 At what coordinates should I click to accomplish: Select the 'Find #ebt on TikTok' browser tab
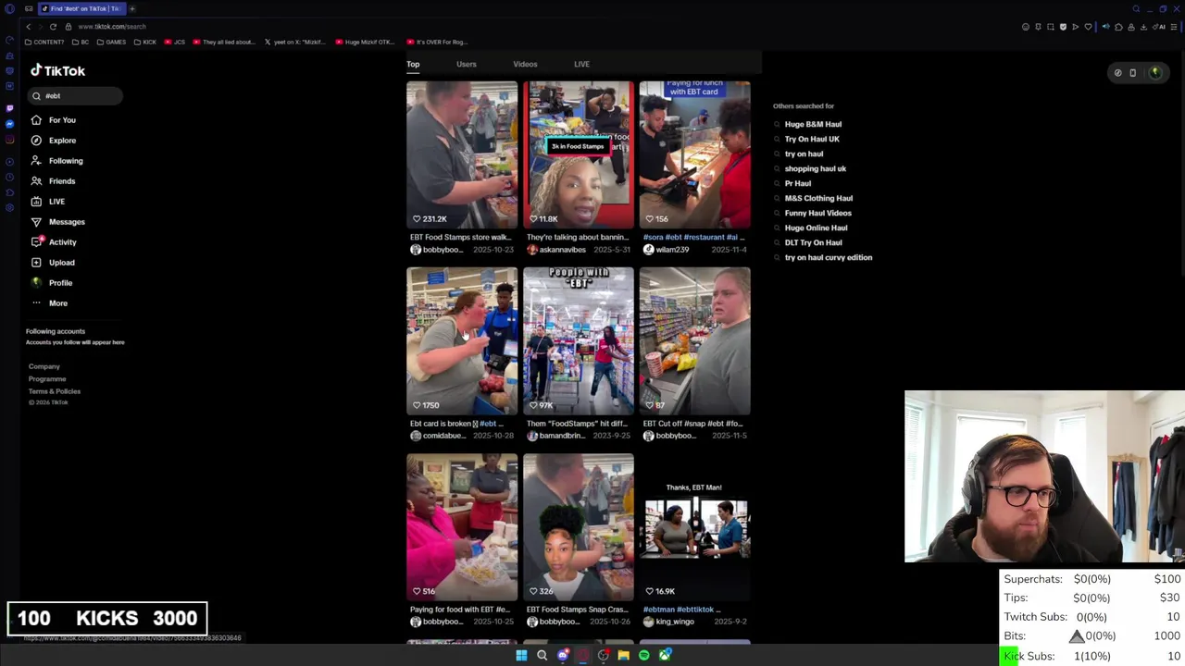coord(81,8)
